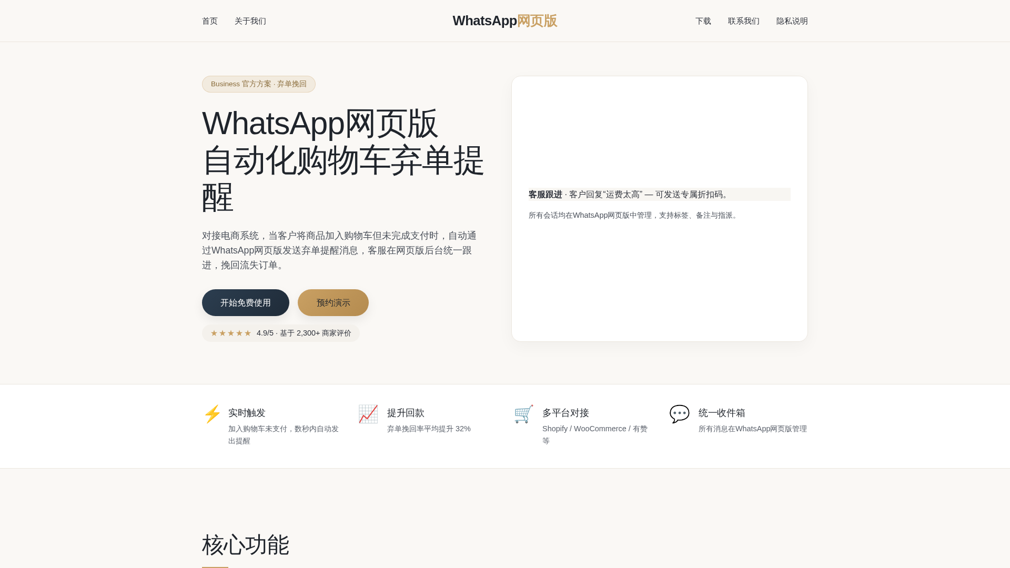
Task: Click the 弃单挽回率平均提升 32% text
Action: pos(429,429)
